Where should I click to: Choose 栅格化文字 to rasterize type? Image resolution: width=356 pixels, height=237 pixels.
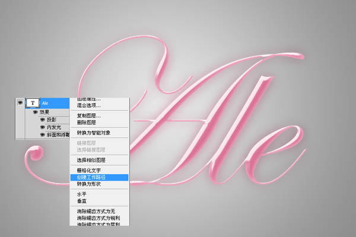[x=89, y=171]
